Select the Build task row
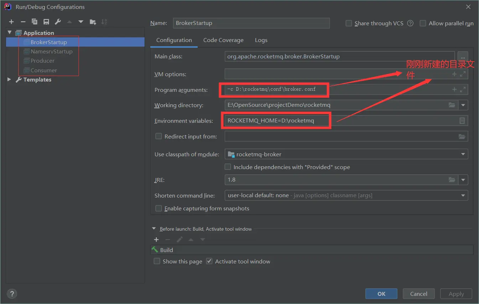The width and height of the screenshot is (479, 304). [x=312, y=250]
